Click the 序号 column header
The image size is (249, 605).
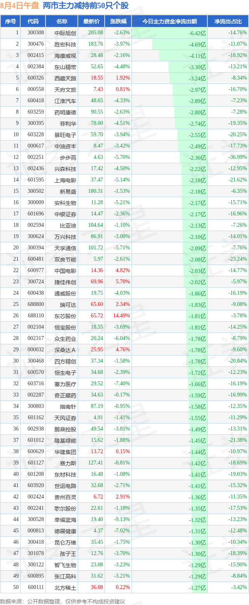tap(11, 21)
